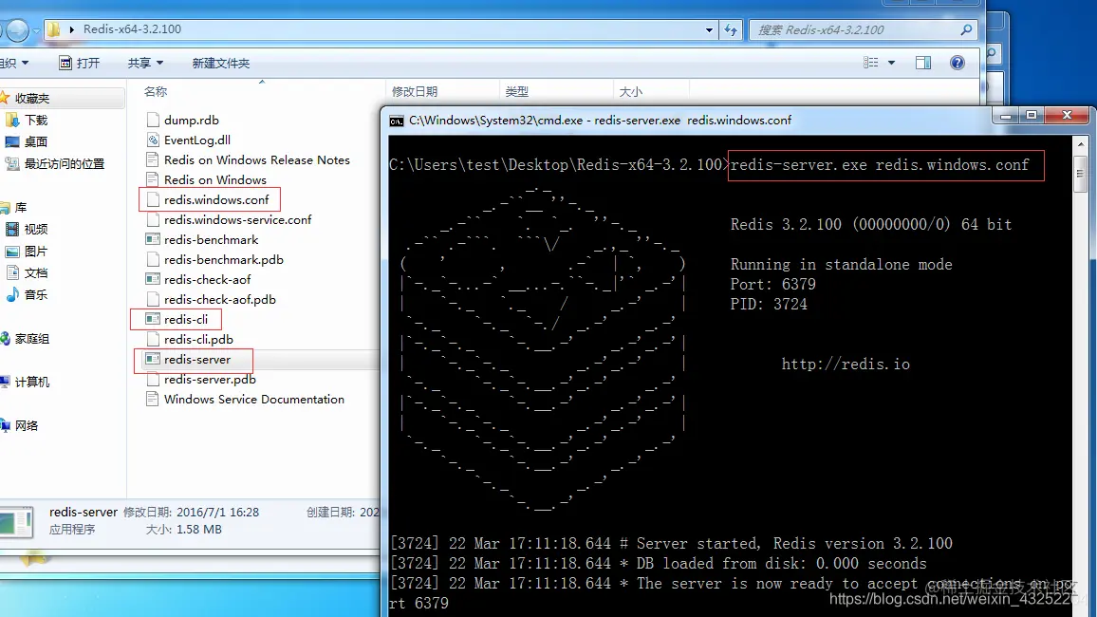Click the cmd.exe window title bar icon
Screen dimensions: 1097x617
click(396, 121)
